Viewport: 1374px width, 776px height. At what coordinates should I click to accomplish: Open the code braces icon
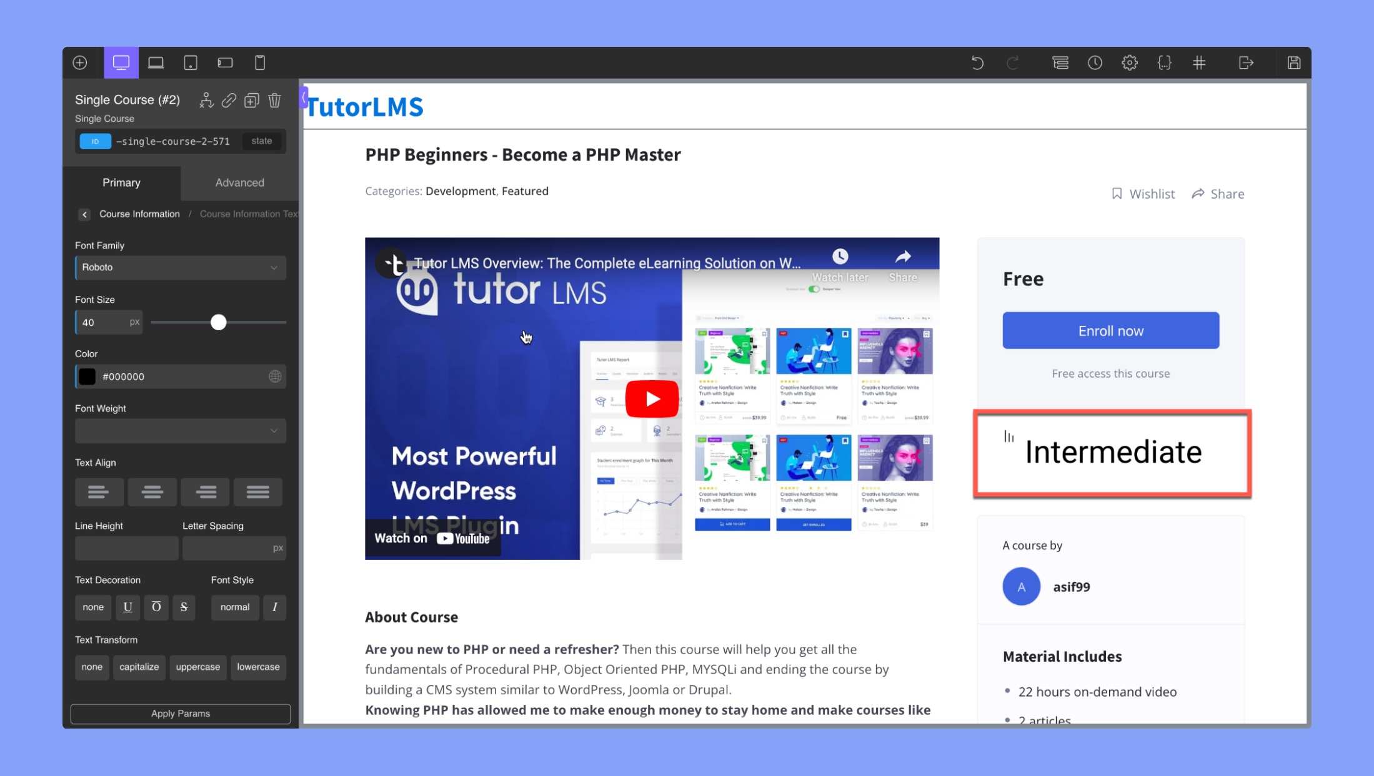[x=1164, y=62]
